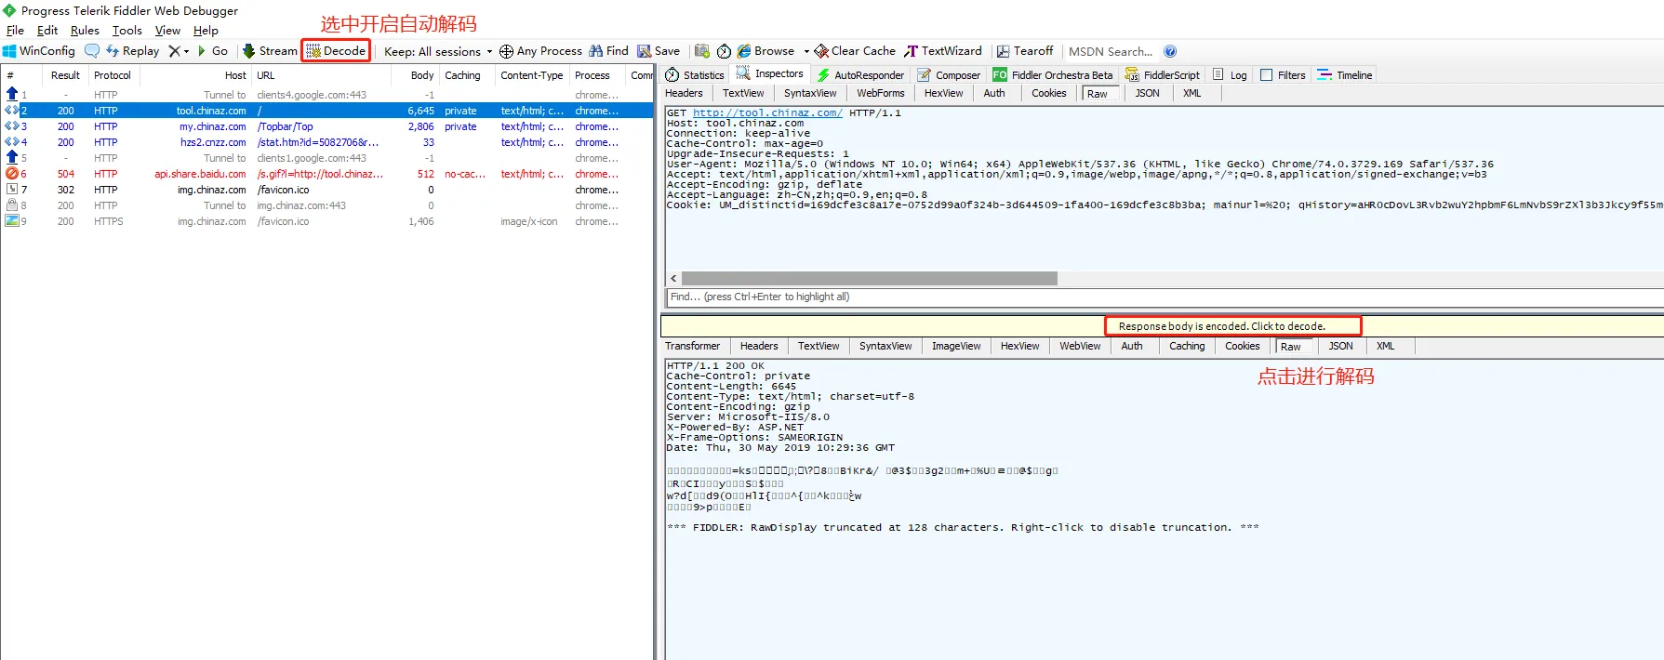Expand the Keep: All sessions dropdown
This screenshot has height=660, width=1664.
point(489,52)
